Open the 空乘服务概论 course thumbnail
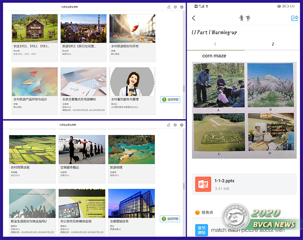This screenshot has height=240, width=303. click(82, 149)
